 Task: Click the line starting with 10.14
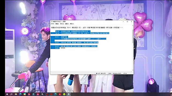click(x=73, y=31)
